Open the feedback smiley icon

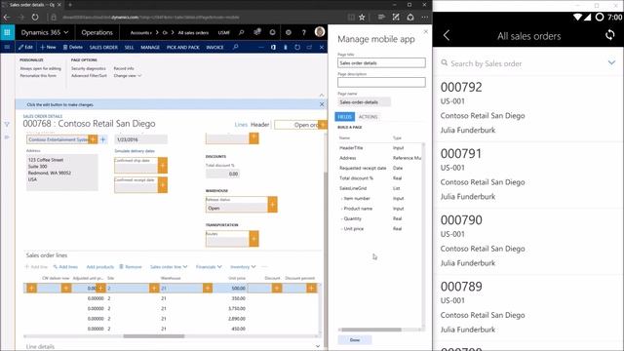(x=273, y=32)
